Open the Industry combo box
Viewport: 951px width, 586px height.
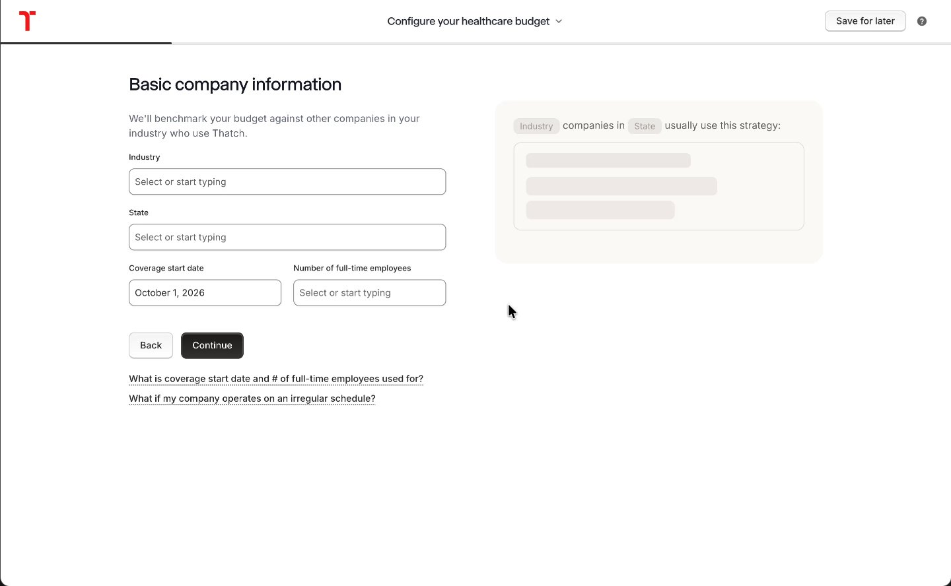pos(287,181)
